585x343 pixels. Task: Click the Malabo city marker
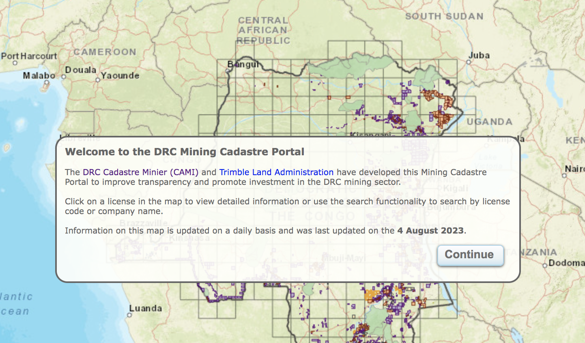pyautogui.click(x=47, y=82)
